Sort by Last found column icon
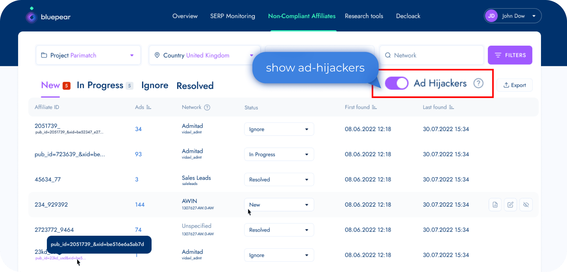Viewport: 567px width, 272px height. point(451,107)
